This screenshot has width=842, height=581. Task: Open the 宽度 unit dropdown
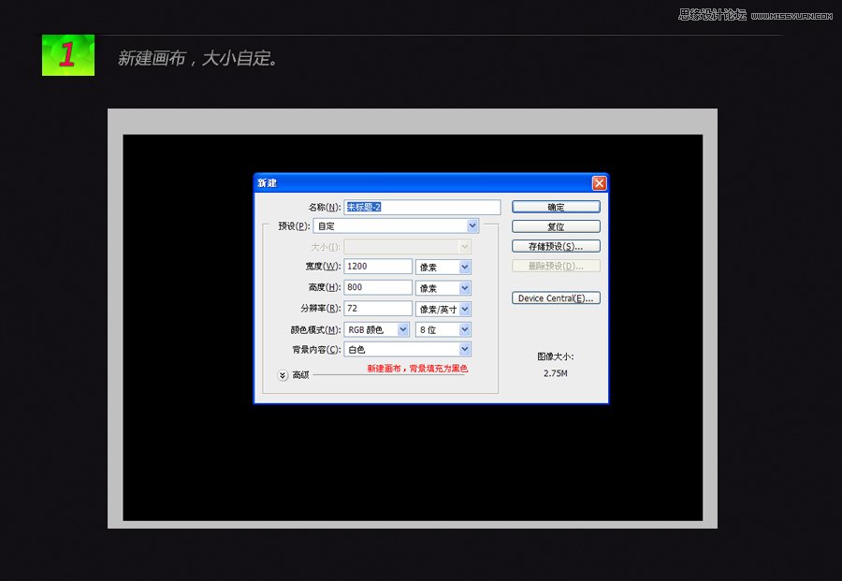(443, 267)
